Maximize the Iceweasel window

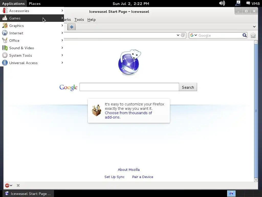pyautogui.click(x=246, y=11)
